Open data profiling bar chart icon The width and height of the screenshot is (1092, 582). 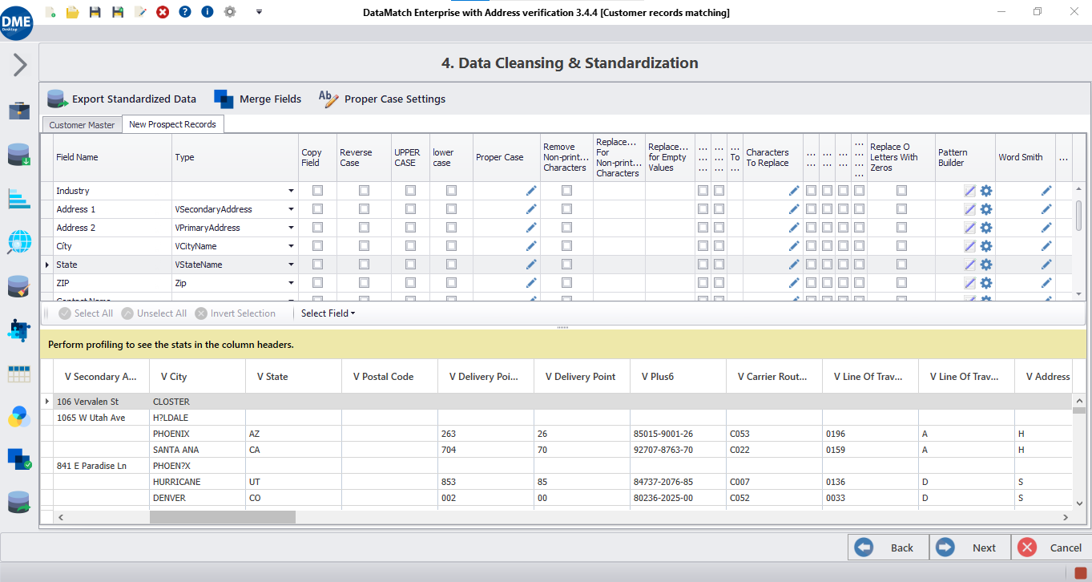tap(19, 198)
